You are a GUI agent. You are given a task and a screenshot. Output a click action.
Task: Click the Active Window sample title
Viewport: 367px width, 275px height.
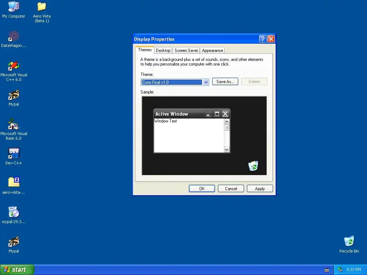[172, 114]
